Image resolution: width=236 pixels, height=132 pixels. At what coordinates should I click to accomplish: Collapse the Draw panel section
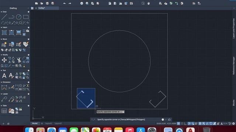coord(1,12)
